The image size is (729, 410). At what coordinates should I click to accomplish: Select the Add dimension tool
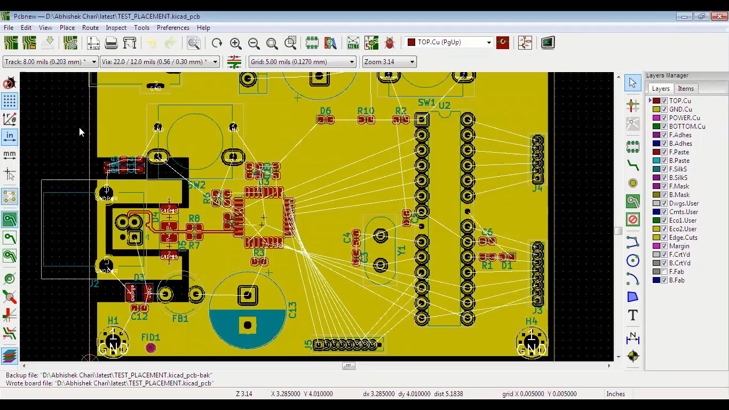(x=632, y=338)
